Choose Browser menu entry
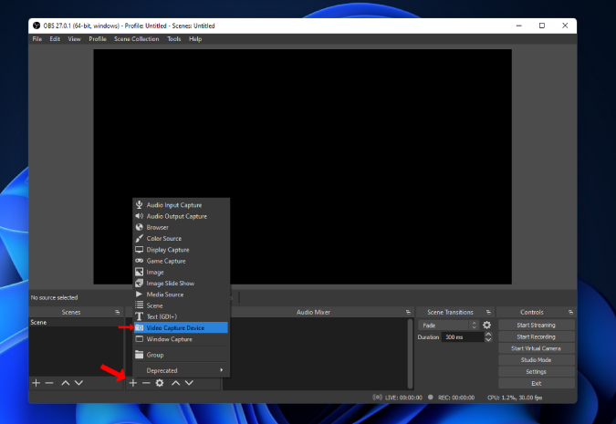 [x=181, y=227]
